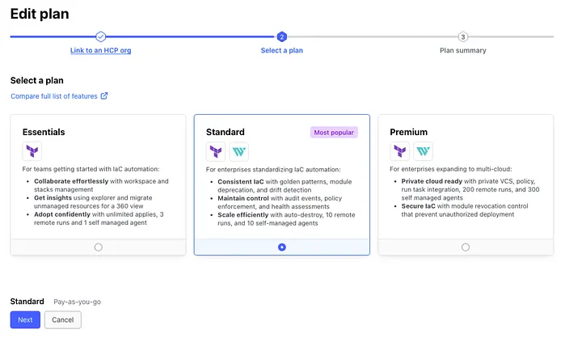Click the step 3 circle indicator
Image resolution: width=582 pixels, height=338 pixels.
(462, 36)
